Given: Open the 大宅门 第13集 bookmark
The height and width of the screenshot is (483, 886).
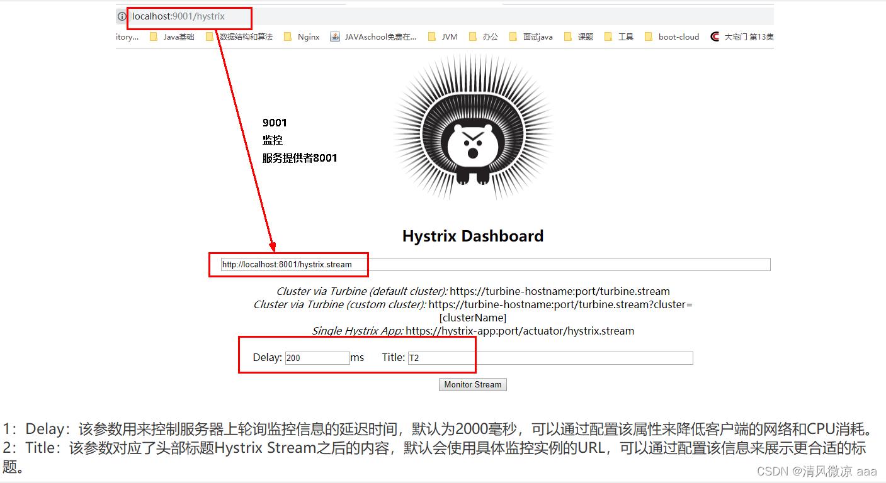Looking at the screenshot, I should click(x=742, y=37).
